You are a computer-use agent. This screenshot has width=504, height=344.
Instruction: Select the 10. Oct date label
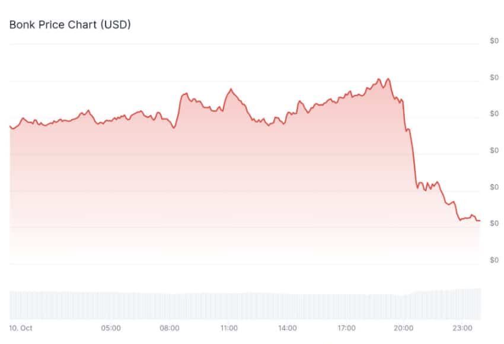[x=21, y=328]
